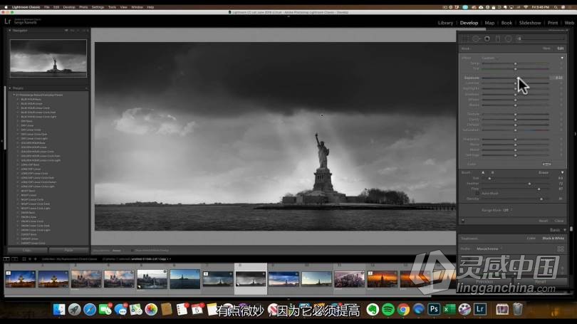Open Finder from the dock
The width and height of the screenshot is (577, 324).
click(x=59, y=309)
